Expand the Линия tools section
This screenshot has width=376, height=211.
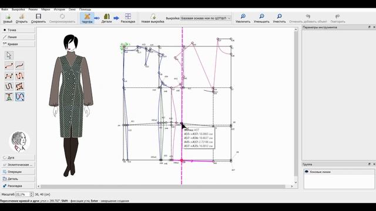click(18, 37)
